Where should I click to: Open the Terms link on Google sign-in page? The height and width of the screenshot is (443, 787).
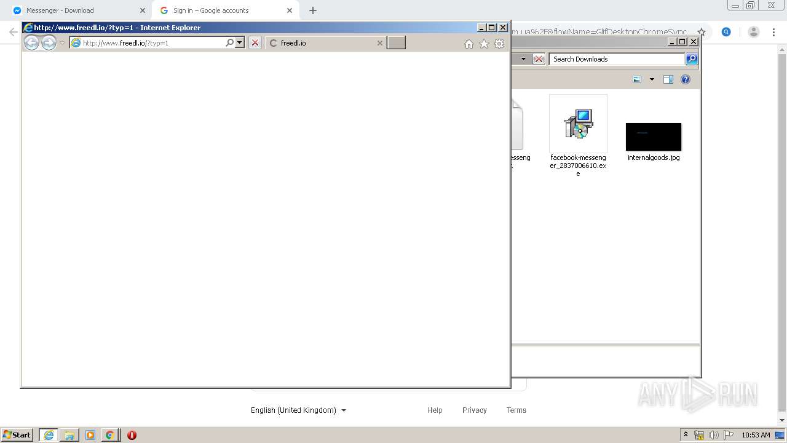tap(516, 410)
